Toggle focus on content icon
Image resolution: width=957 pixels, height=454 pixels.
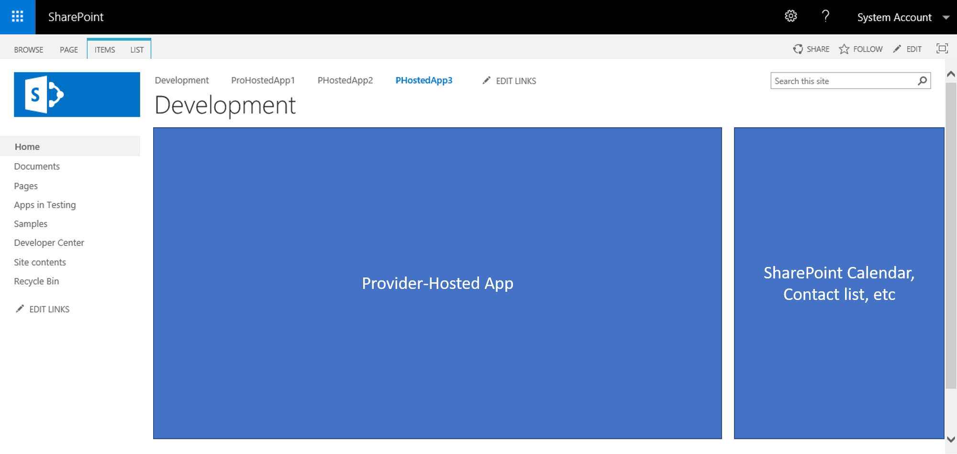[x=942, y=48]
